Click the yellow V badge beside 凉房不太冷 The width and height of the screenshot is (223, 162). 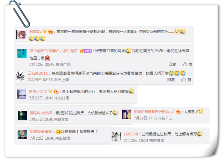[x=50, y=91]
